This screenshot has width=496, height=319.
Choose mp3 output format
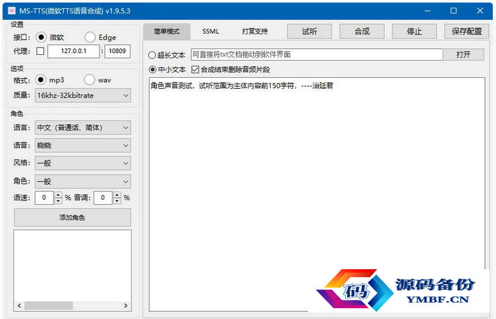click(40, 80)
